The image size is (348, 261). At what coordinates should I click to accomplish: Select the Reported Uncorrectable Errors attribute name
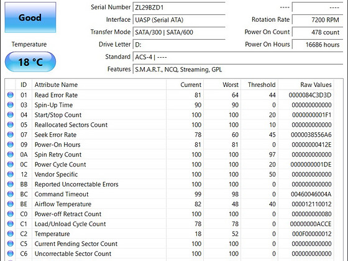(x=76, y=185)
